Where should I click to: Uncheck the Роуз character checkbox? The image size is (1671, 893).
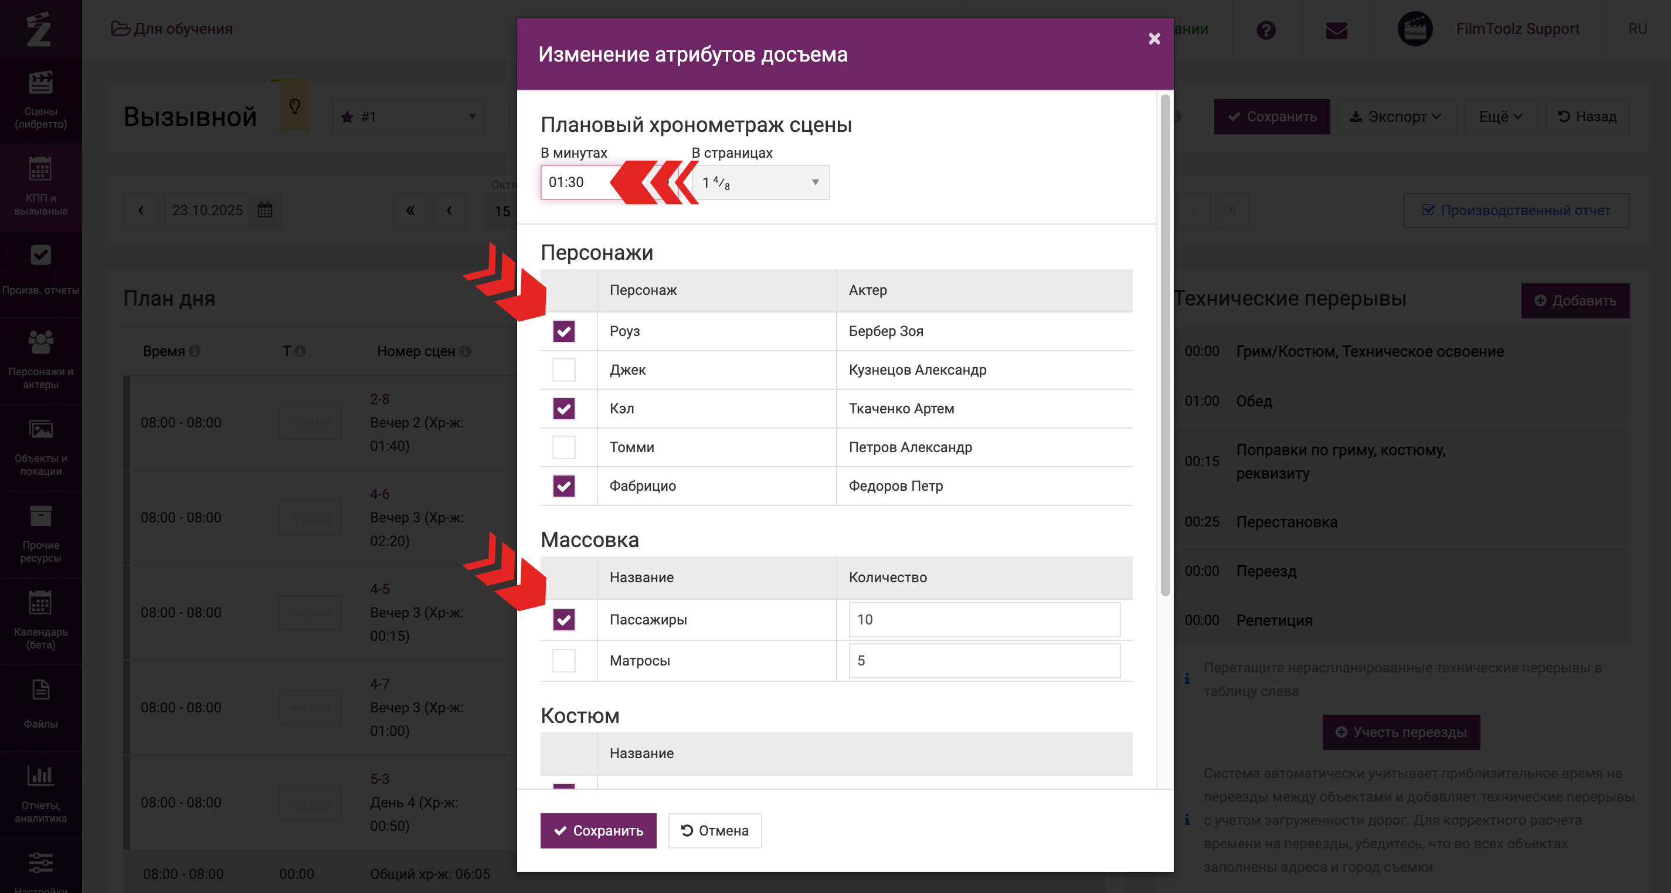pos(563,331)
